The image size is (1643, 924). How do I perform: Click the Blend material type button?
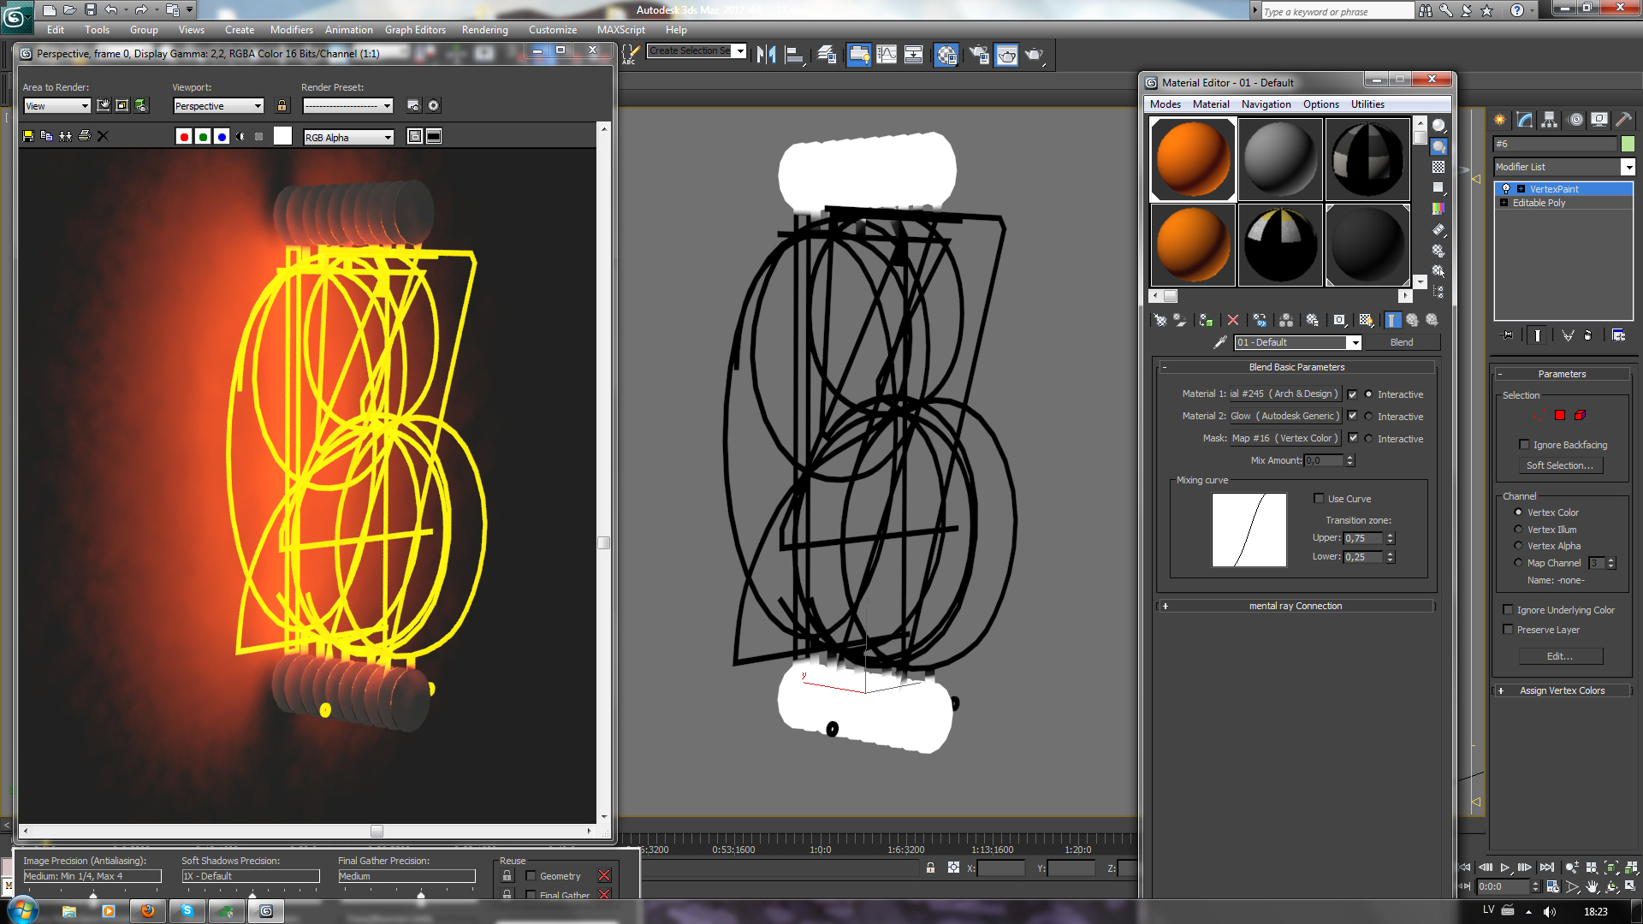tap(1401, 342)
